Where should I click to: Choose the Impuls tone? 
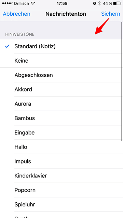[x=61, y=161]
